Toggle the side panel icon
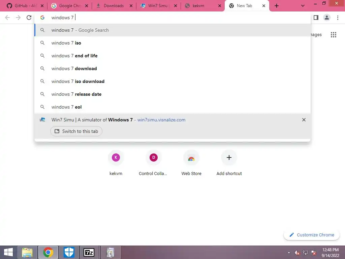The image size is (345, 259). (x=316, y=18)
